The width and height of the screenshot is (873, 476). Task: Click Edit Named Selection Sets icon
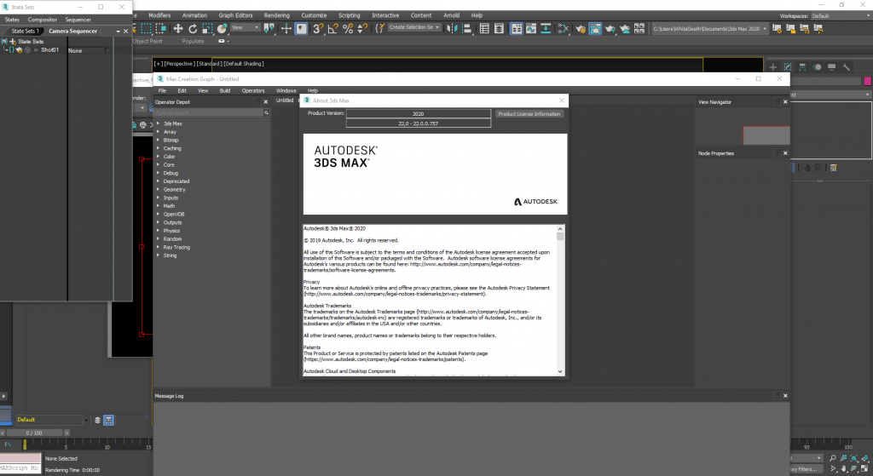pos(379,28)
